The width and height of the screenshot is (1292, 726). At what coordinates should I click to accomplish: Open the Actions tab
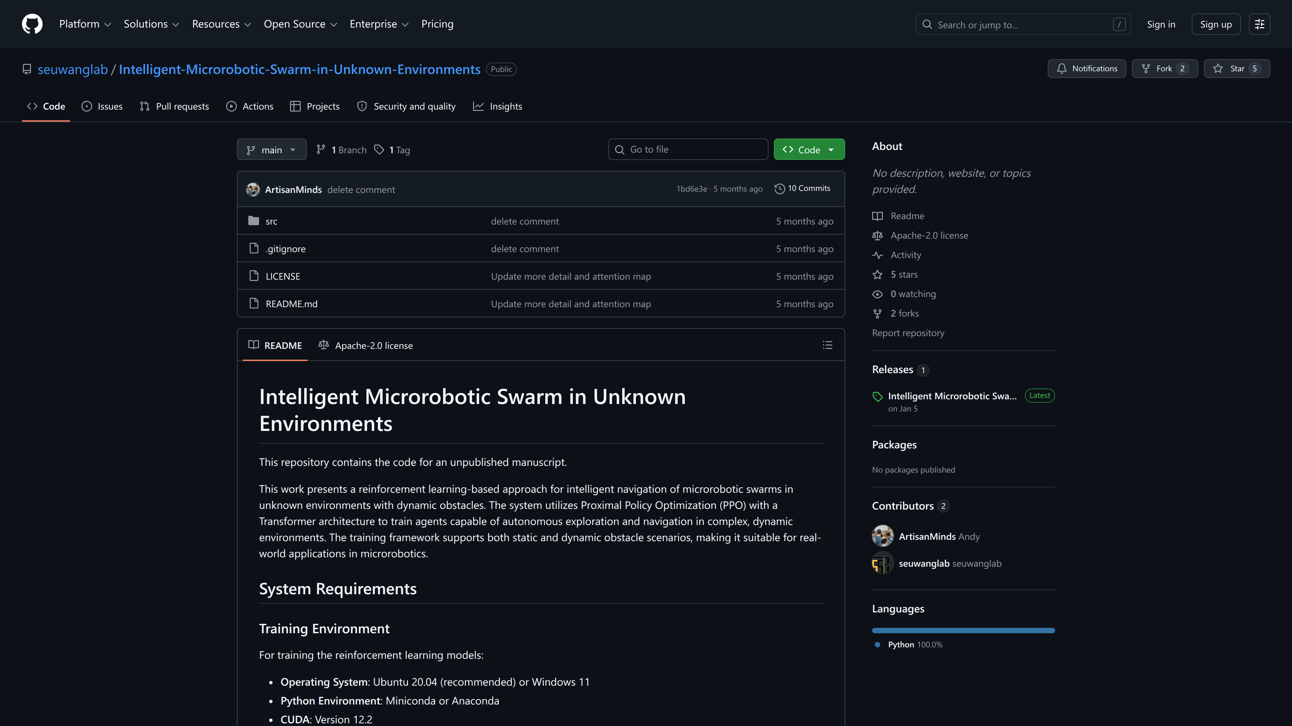(250, 106)
